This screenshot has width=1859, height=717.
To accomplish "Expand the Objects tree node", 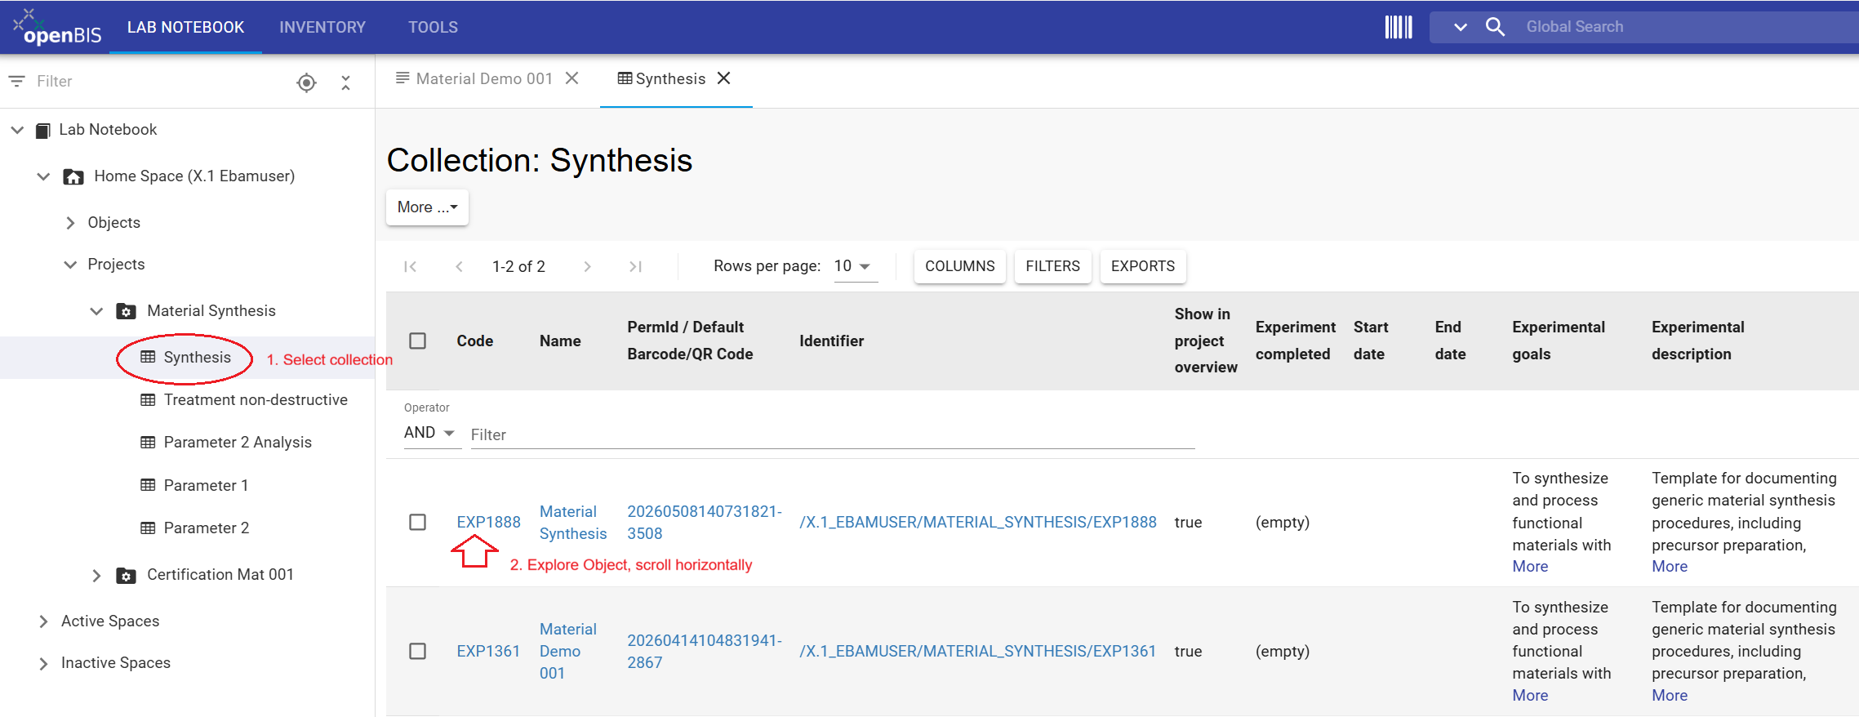I will [x=70, y=223].
